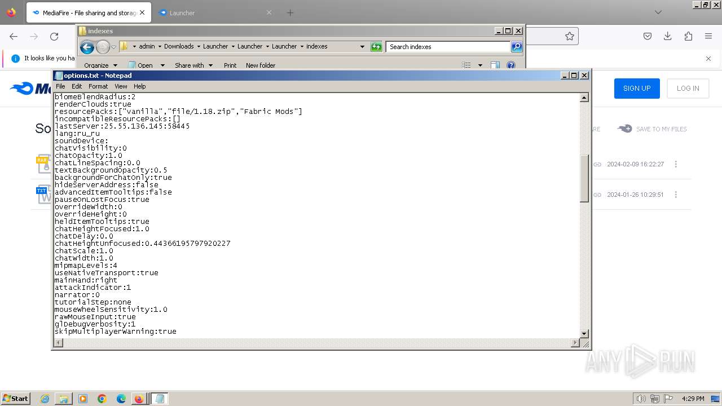Click Notepad vertical scrollbar down arrow
Screen dimensions: 722x406
point(584,334)
